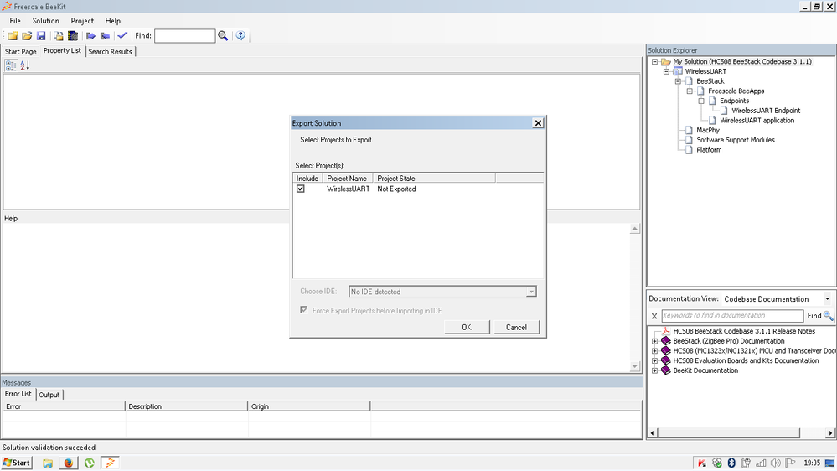Click Help pane scrollbar down arrow

pyautogui.click(x=635, y=366)
